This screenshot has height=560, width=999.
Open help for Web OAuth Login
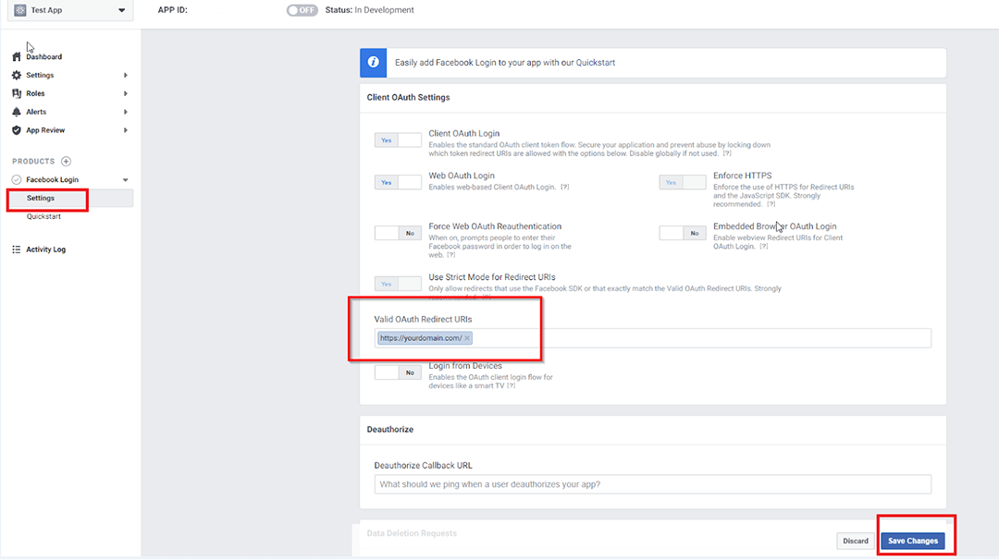click(x=564, y=187)
